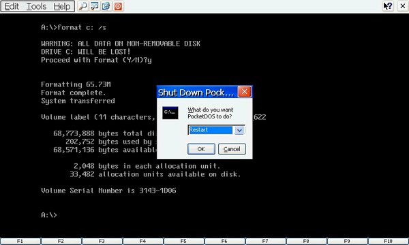Click the F2 function key button
This screenshot has height=245, width=409.
pos(61,242)
